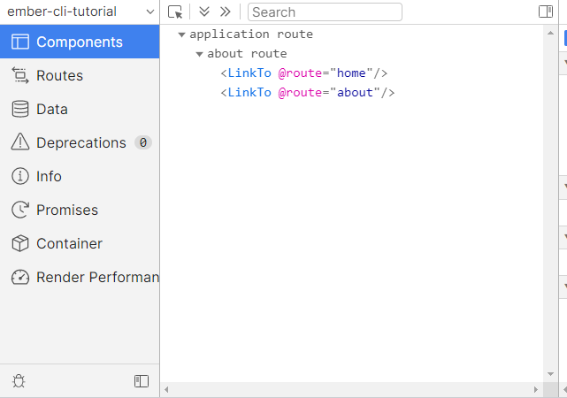Collapse the application route tree node
The width and height of the screenshot is (567, 398).
point(181,34)
